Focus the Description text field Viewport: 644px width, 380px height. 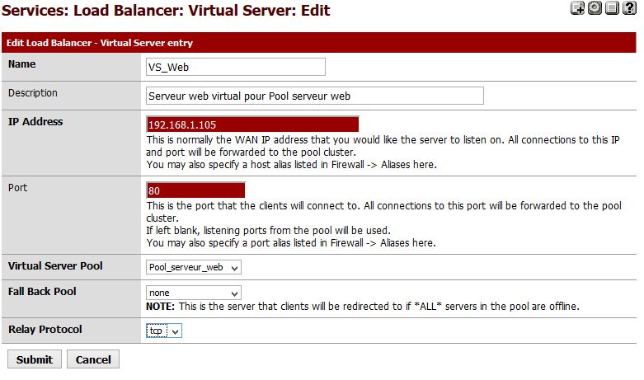coord(313,96)
